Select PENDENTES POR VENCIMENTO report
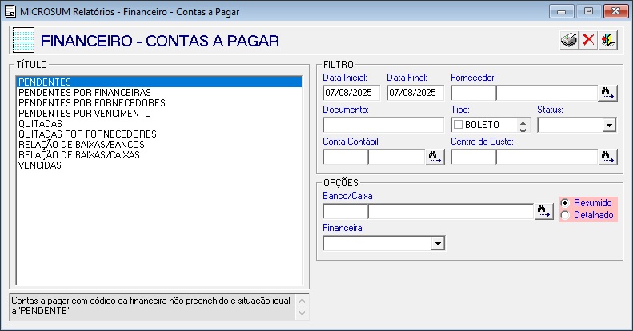This screenshot has height=331, width=633. (159, 114)
